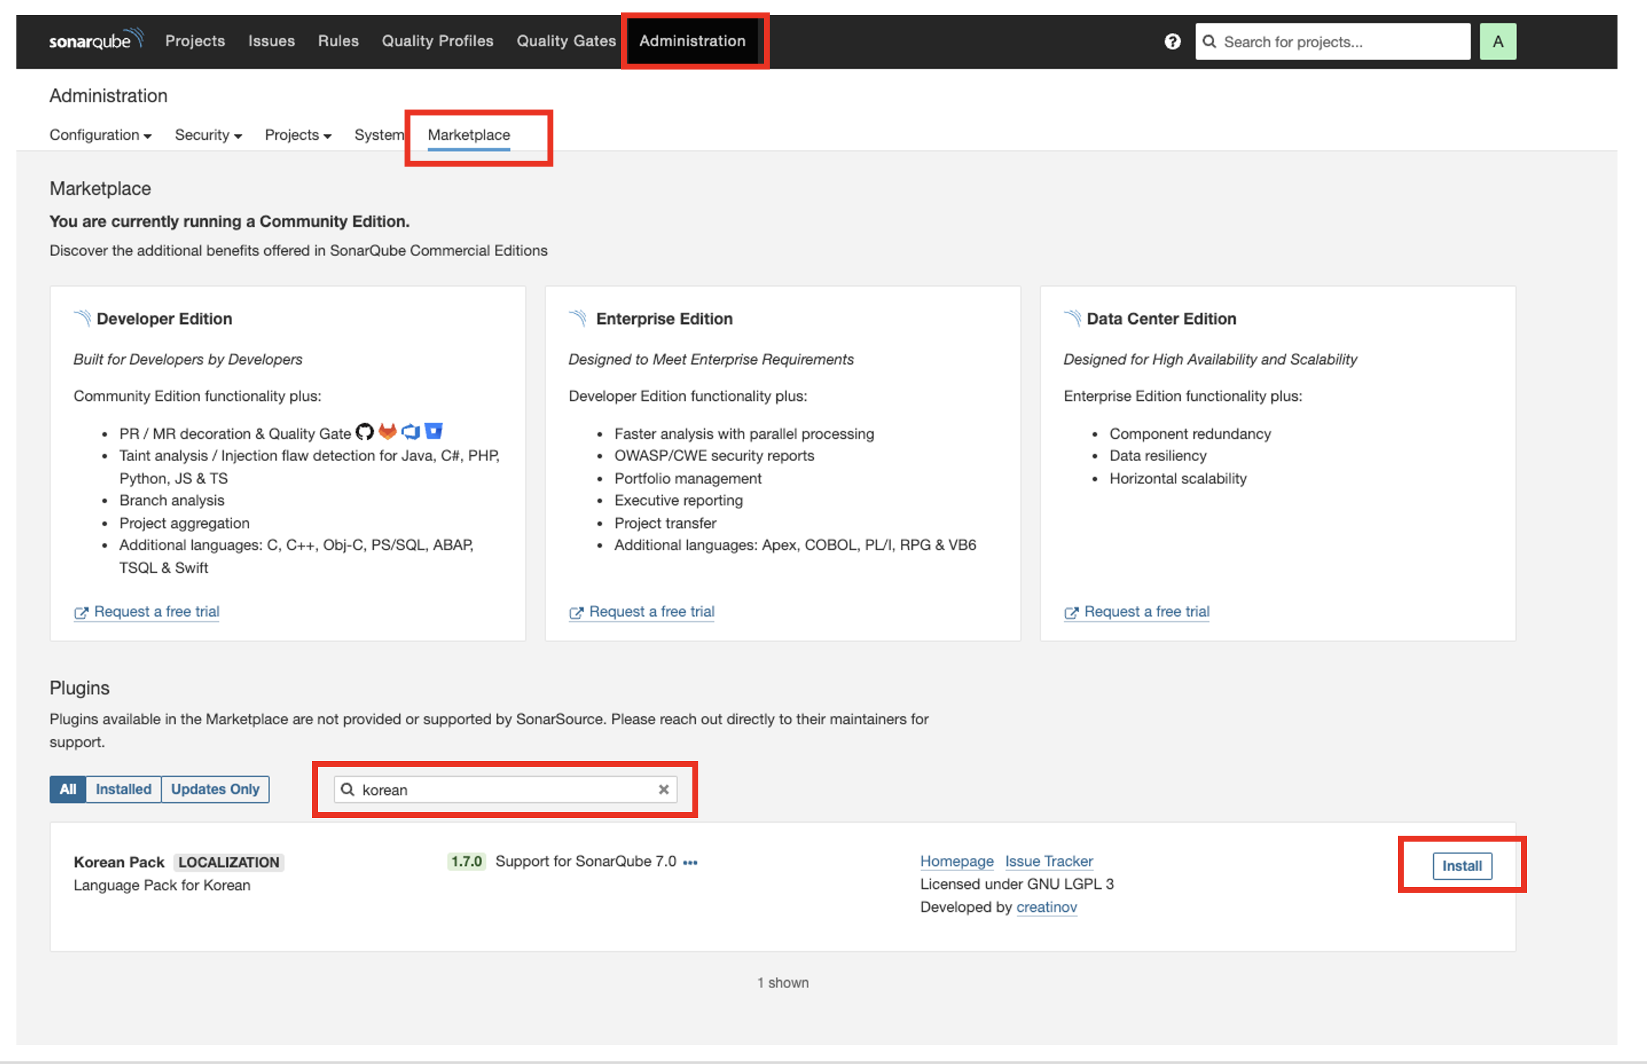The width and height of the screenshot is (1647, 1064).
Task: Switch to the Installed plugins filter
Action: tap(123, 789)
